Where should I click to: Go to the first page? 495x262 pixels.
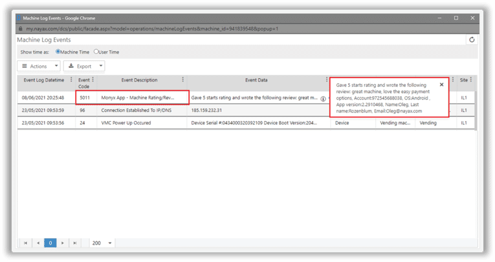(x=25, y=243)
